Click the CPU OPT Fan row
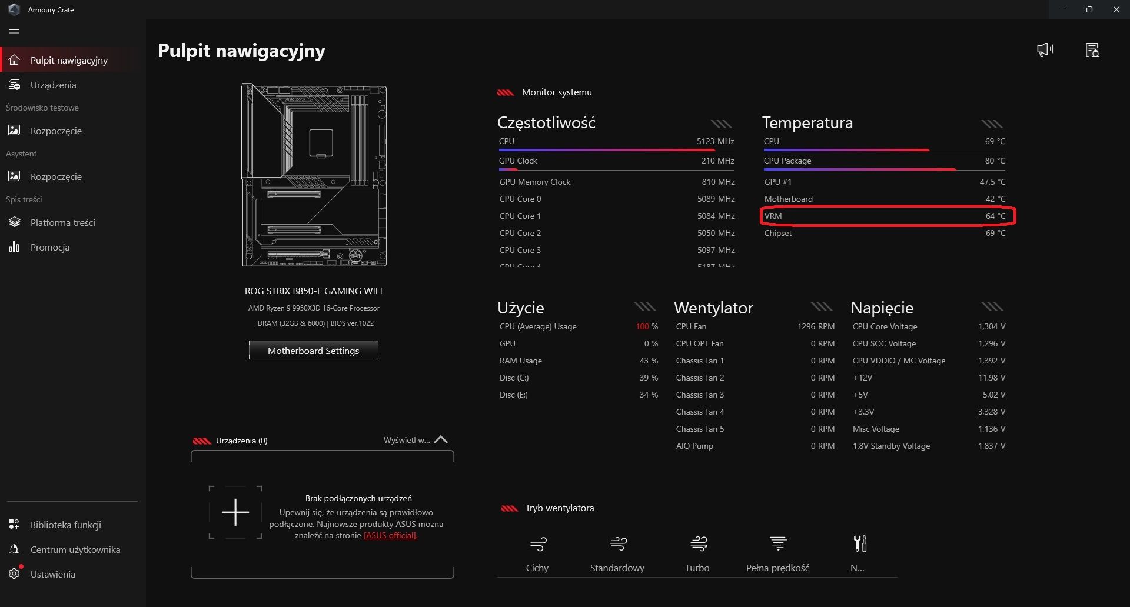The height and width of the screenshot is (607, 1130). (x=755, y=343)
